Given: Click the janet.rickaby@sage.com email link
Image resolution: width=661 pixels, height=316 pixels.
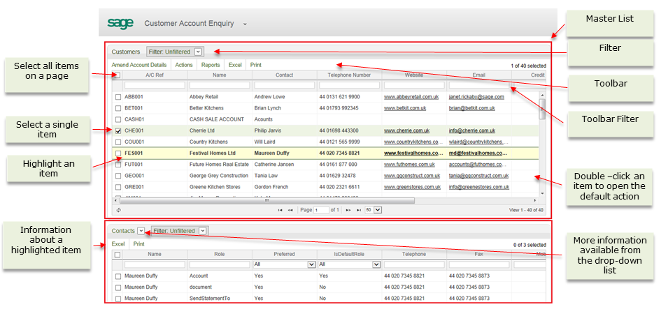Looking at the screenshot, I should 476,97.
